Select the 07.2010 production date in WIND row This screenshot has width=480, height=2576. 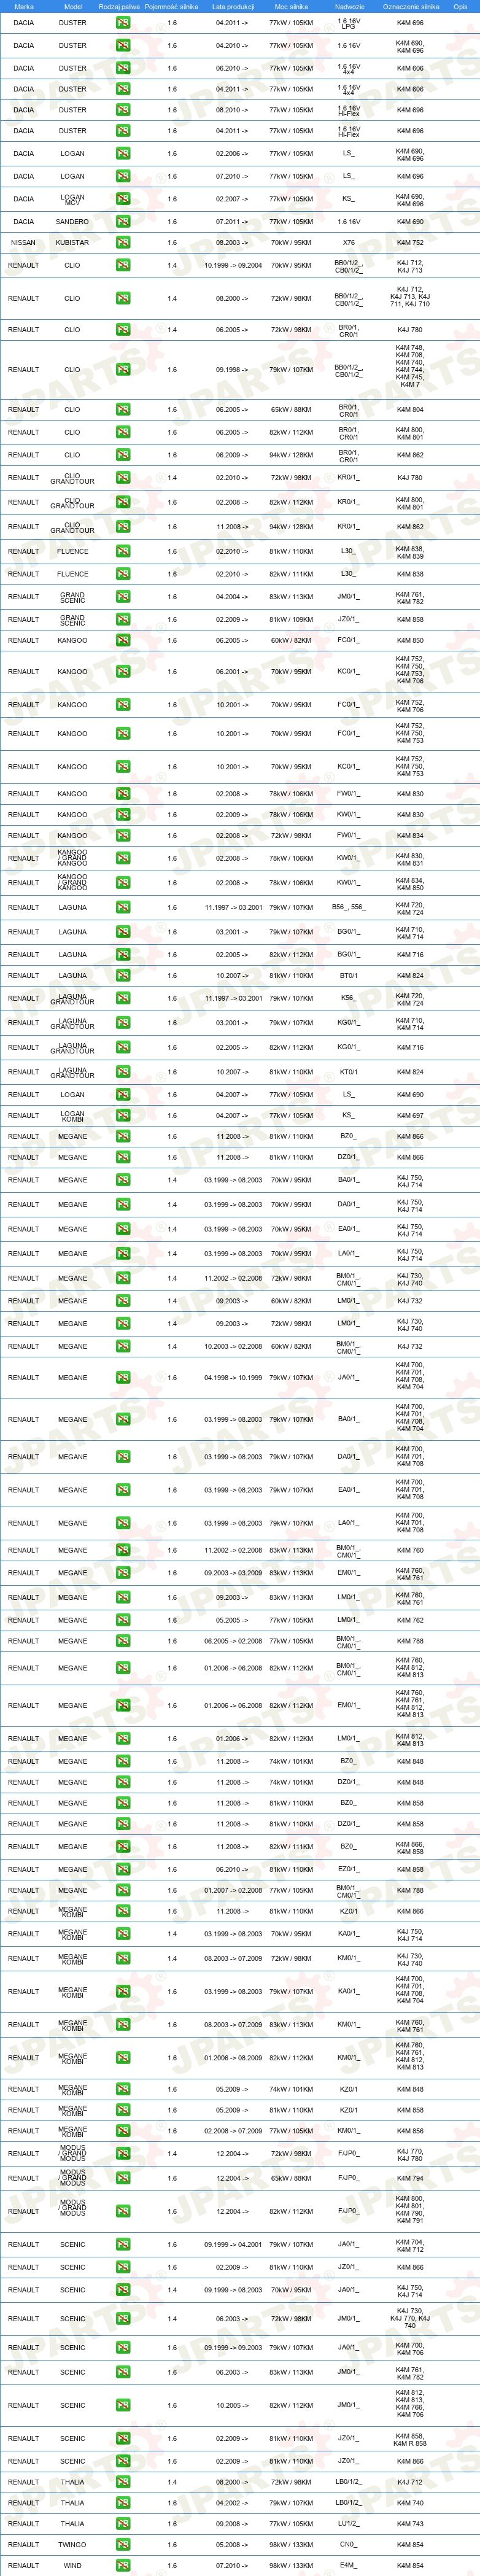click(x=232, y=2565)
